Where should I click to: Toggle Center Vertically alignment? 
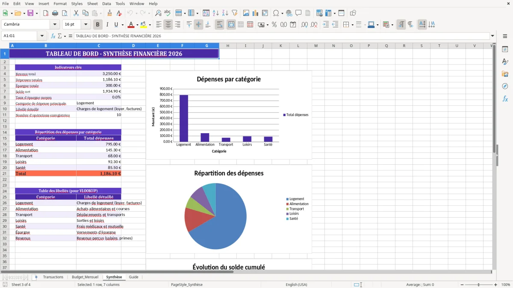point(198,25)
